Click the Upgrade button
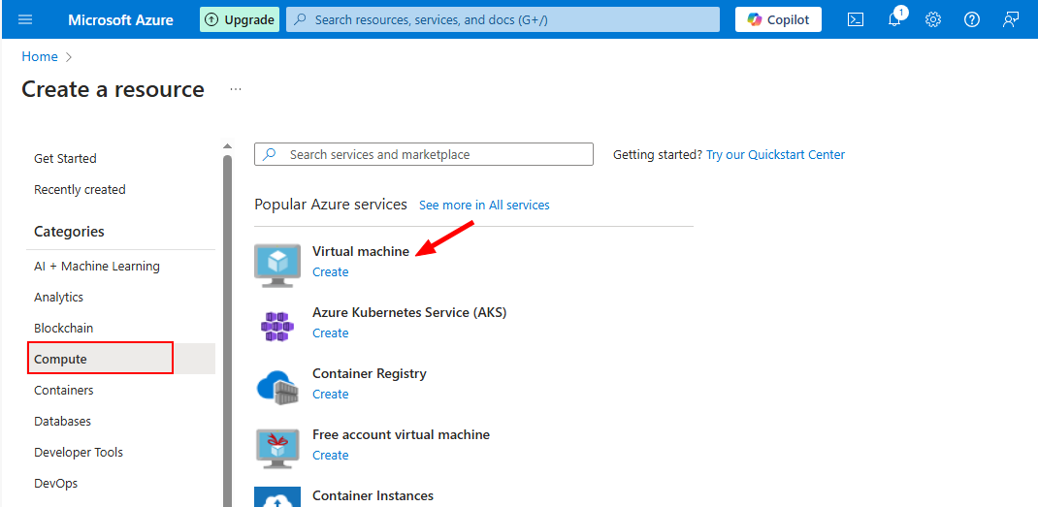 tap(240, 19)
